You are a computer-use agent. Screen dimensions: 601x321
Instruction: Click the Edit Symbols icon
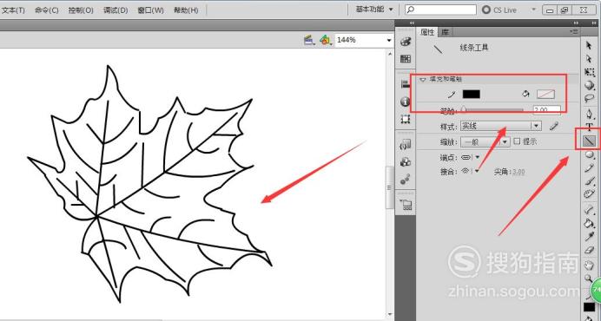click(x=326, y=40)
